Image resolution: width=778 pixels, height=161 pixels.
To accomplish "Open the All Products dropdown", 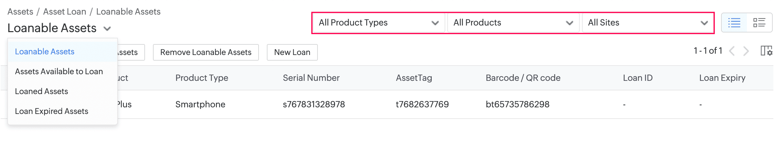I will (513, 23).
